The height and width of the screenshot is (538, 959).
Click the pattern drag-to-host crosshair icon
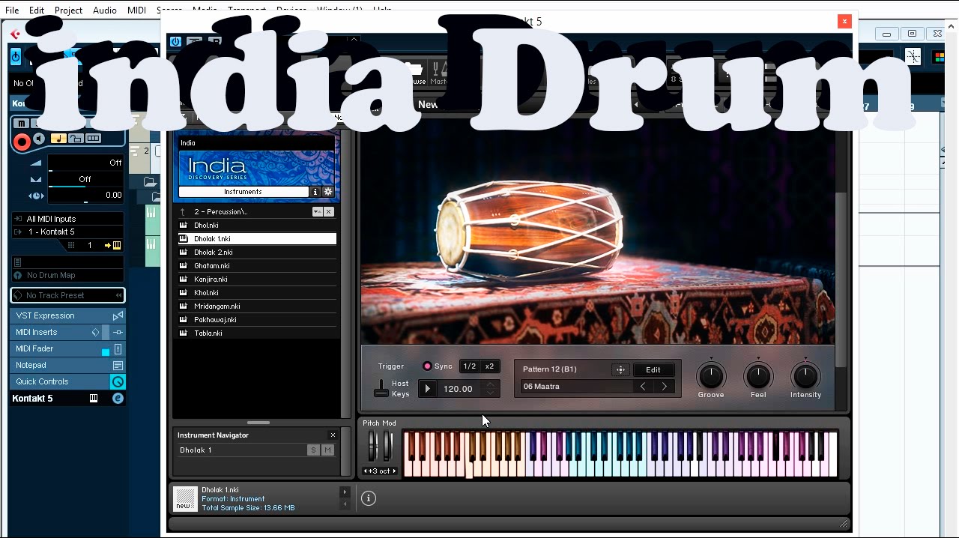point(620,370)
